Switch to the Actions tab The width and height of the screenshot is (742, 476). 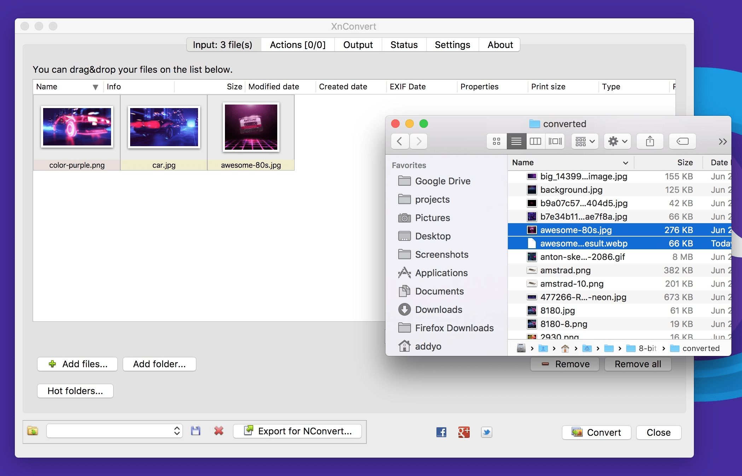coord(297,45)
